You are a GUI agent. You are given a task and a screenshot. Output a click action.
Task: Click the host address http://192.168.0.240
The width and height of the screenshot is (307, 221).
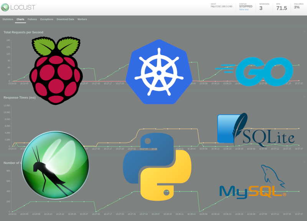point(221,7)
